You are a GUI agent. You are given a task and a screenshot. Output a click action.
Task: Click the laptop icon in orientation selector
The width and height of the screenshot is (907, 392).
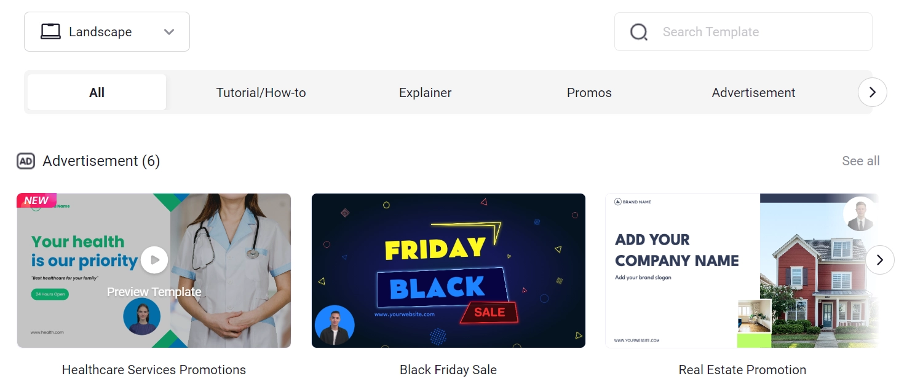(50, 32)
